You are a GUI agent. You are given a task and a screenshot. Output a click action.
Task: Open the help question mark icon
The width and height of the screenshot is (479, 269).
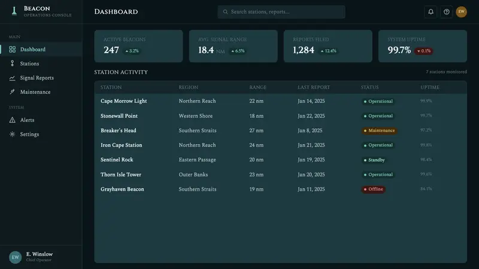tap(446, 12)
